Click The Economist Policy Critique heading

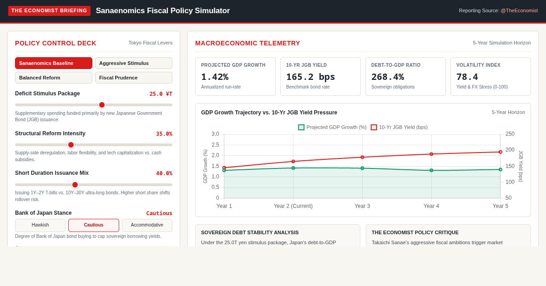[x=415, y=232]
